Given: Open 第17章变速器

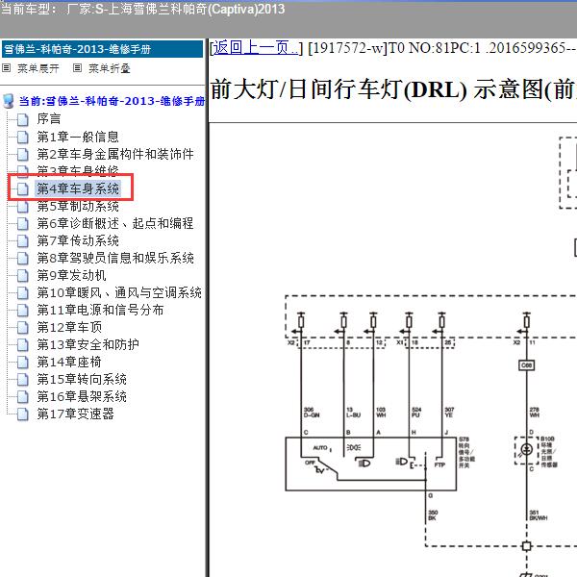Looking at the screenshot, I should point(75,414).
